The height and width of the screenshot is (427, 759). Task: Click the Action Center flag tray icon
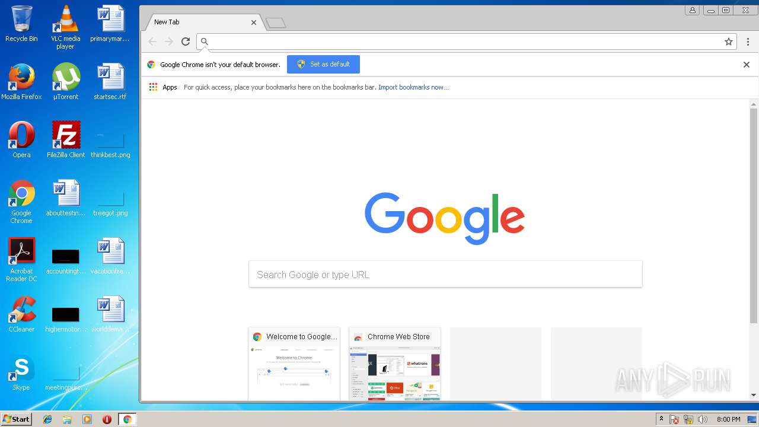click(674, 419)
